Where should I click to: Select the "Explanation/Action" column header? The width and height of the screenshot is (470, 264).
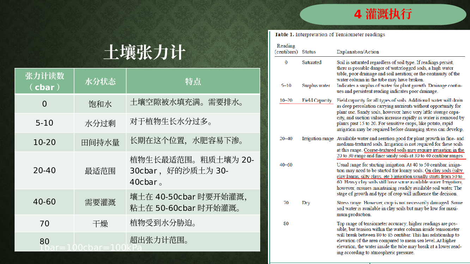(358, 52)
